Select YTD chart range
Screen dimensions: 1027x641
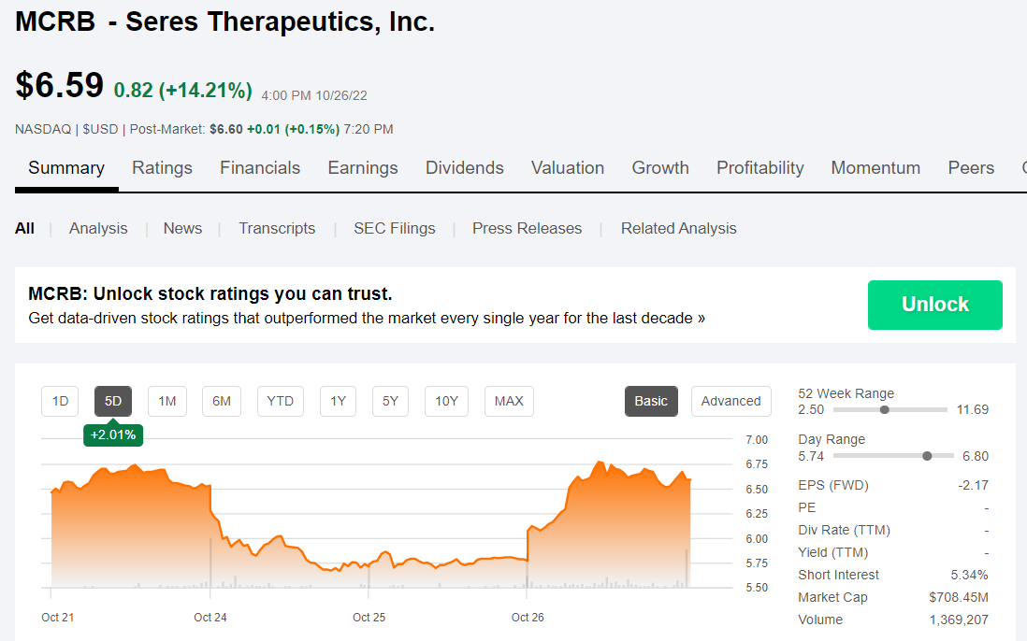280,401
